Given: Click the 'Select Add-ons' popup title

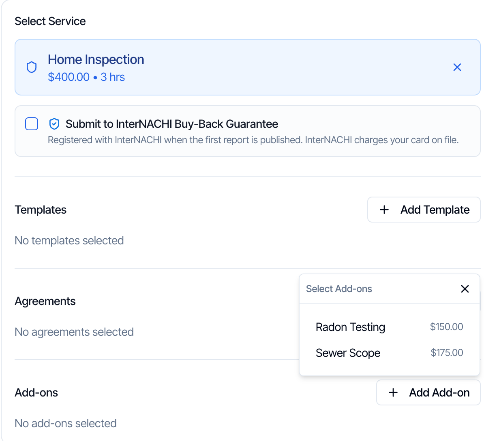Looking at the screenshot, I should click(x=339, y=289).
